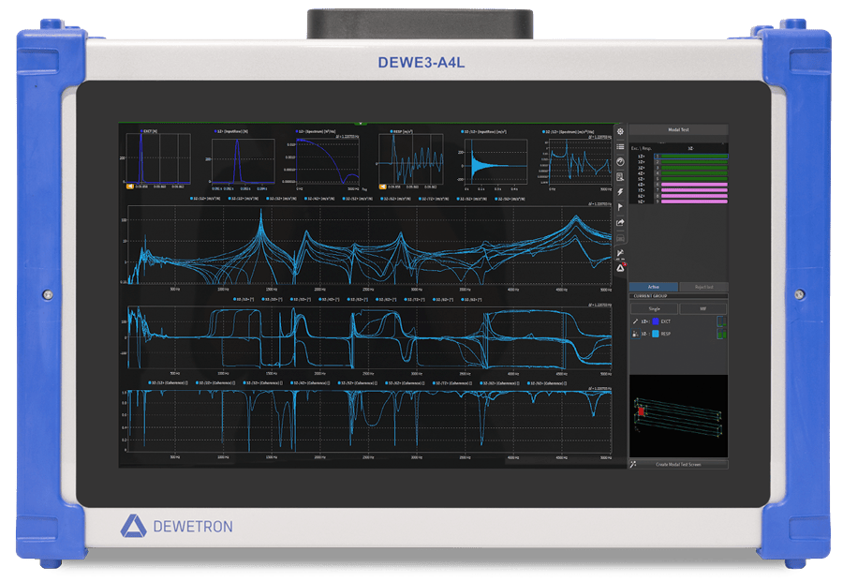Click the gauge measurement icon

620,161
